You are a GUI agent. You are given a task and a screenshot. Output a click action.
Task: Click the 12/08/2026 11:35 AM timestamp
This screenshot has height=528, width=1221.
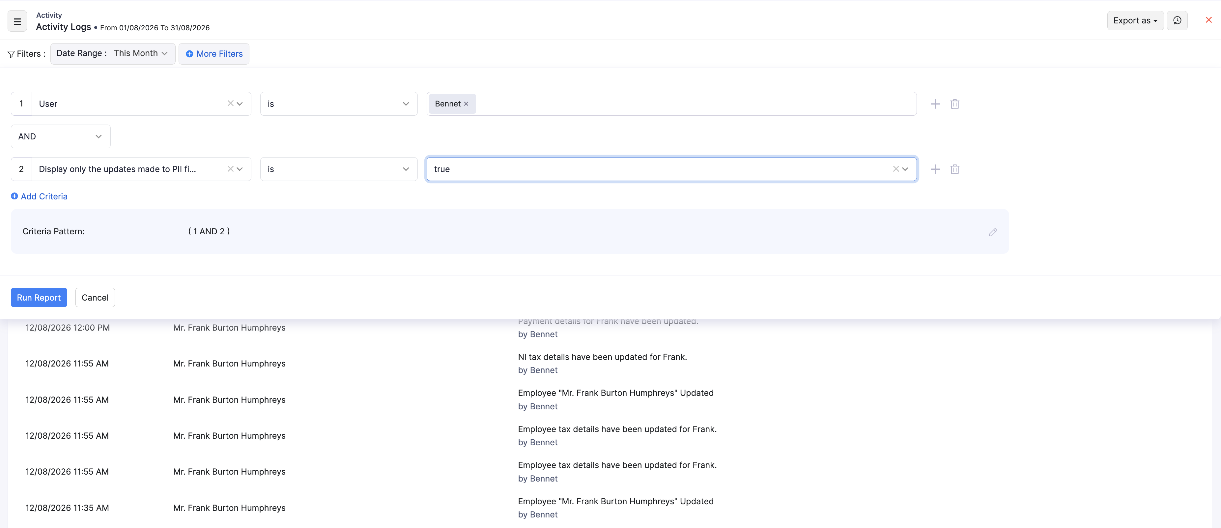pos(67,508)
